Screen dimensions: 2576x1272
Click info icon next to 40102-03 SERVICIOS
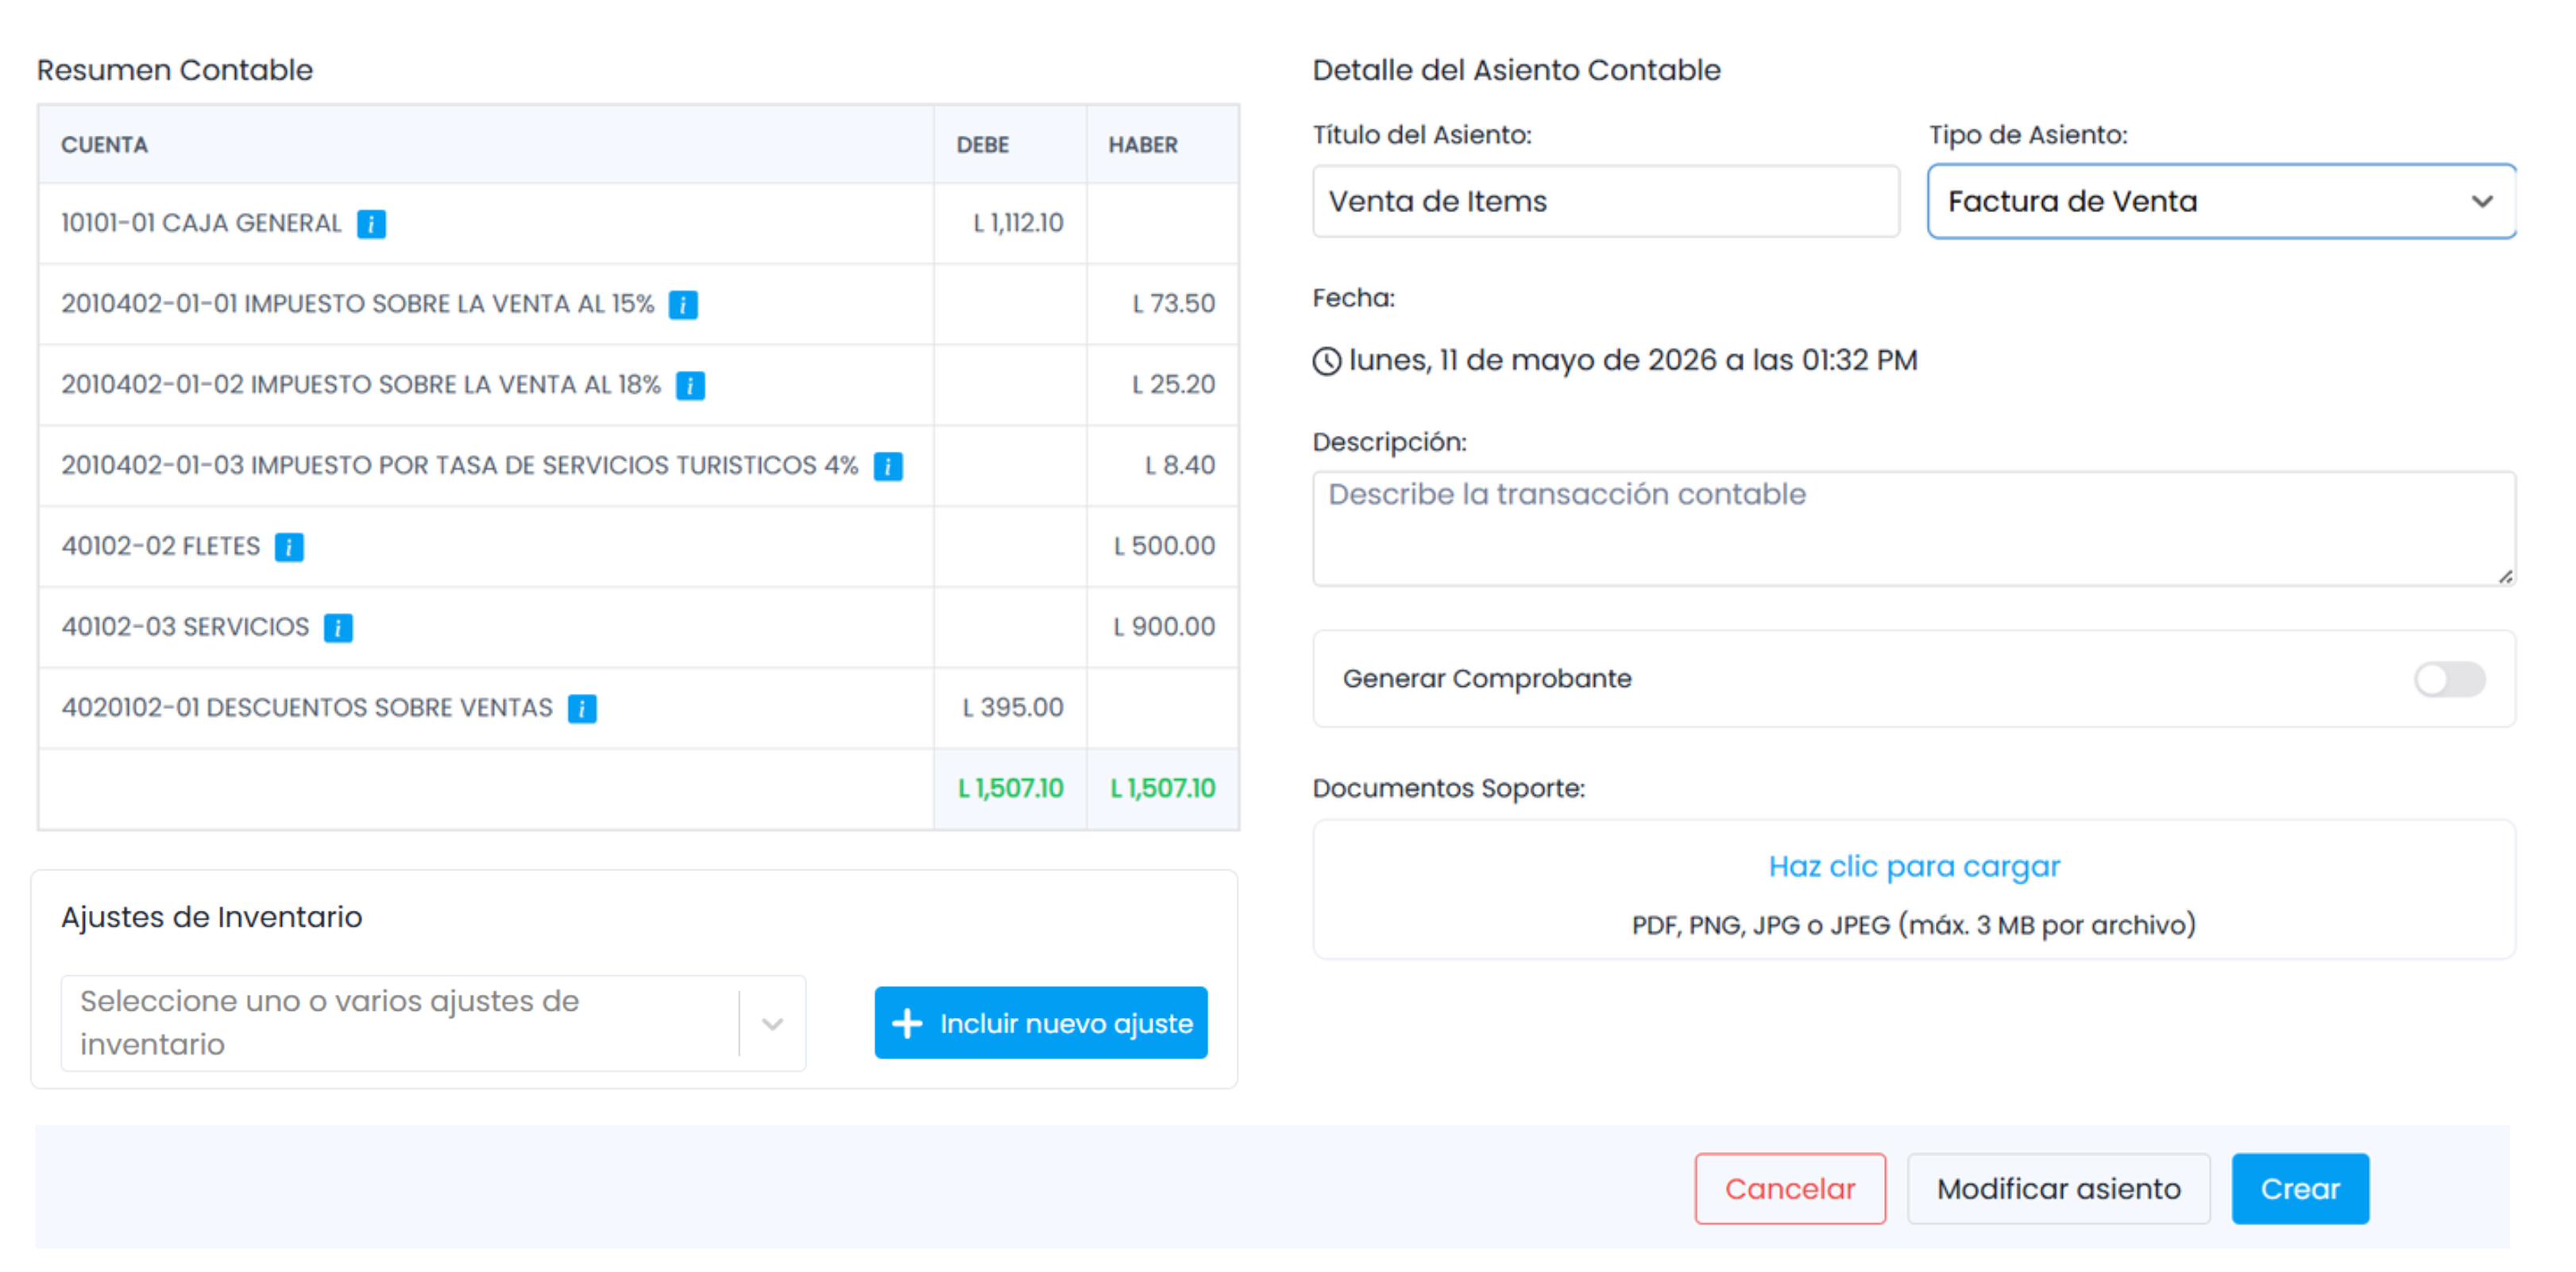point(338,629)
